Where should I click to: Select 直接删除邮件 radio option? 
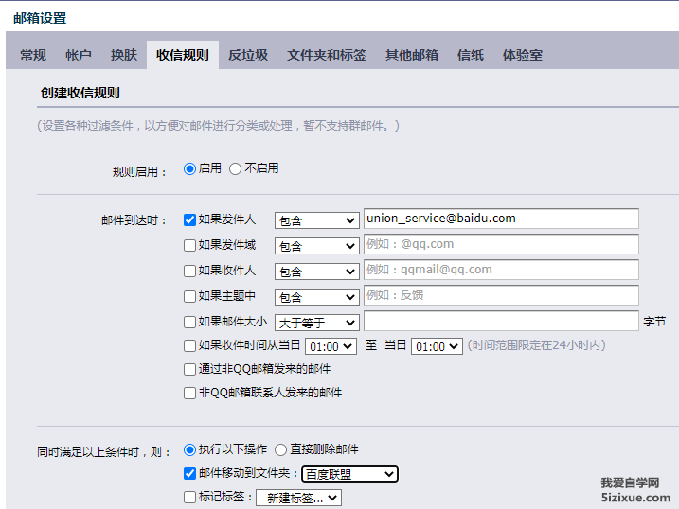tap(280, 449)
